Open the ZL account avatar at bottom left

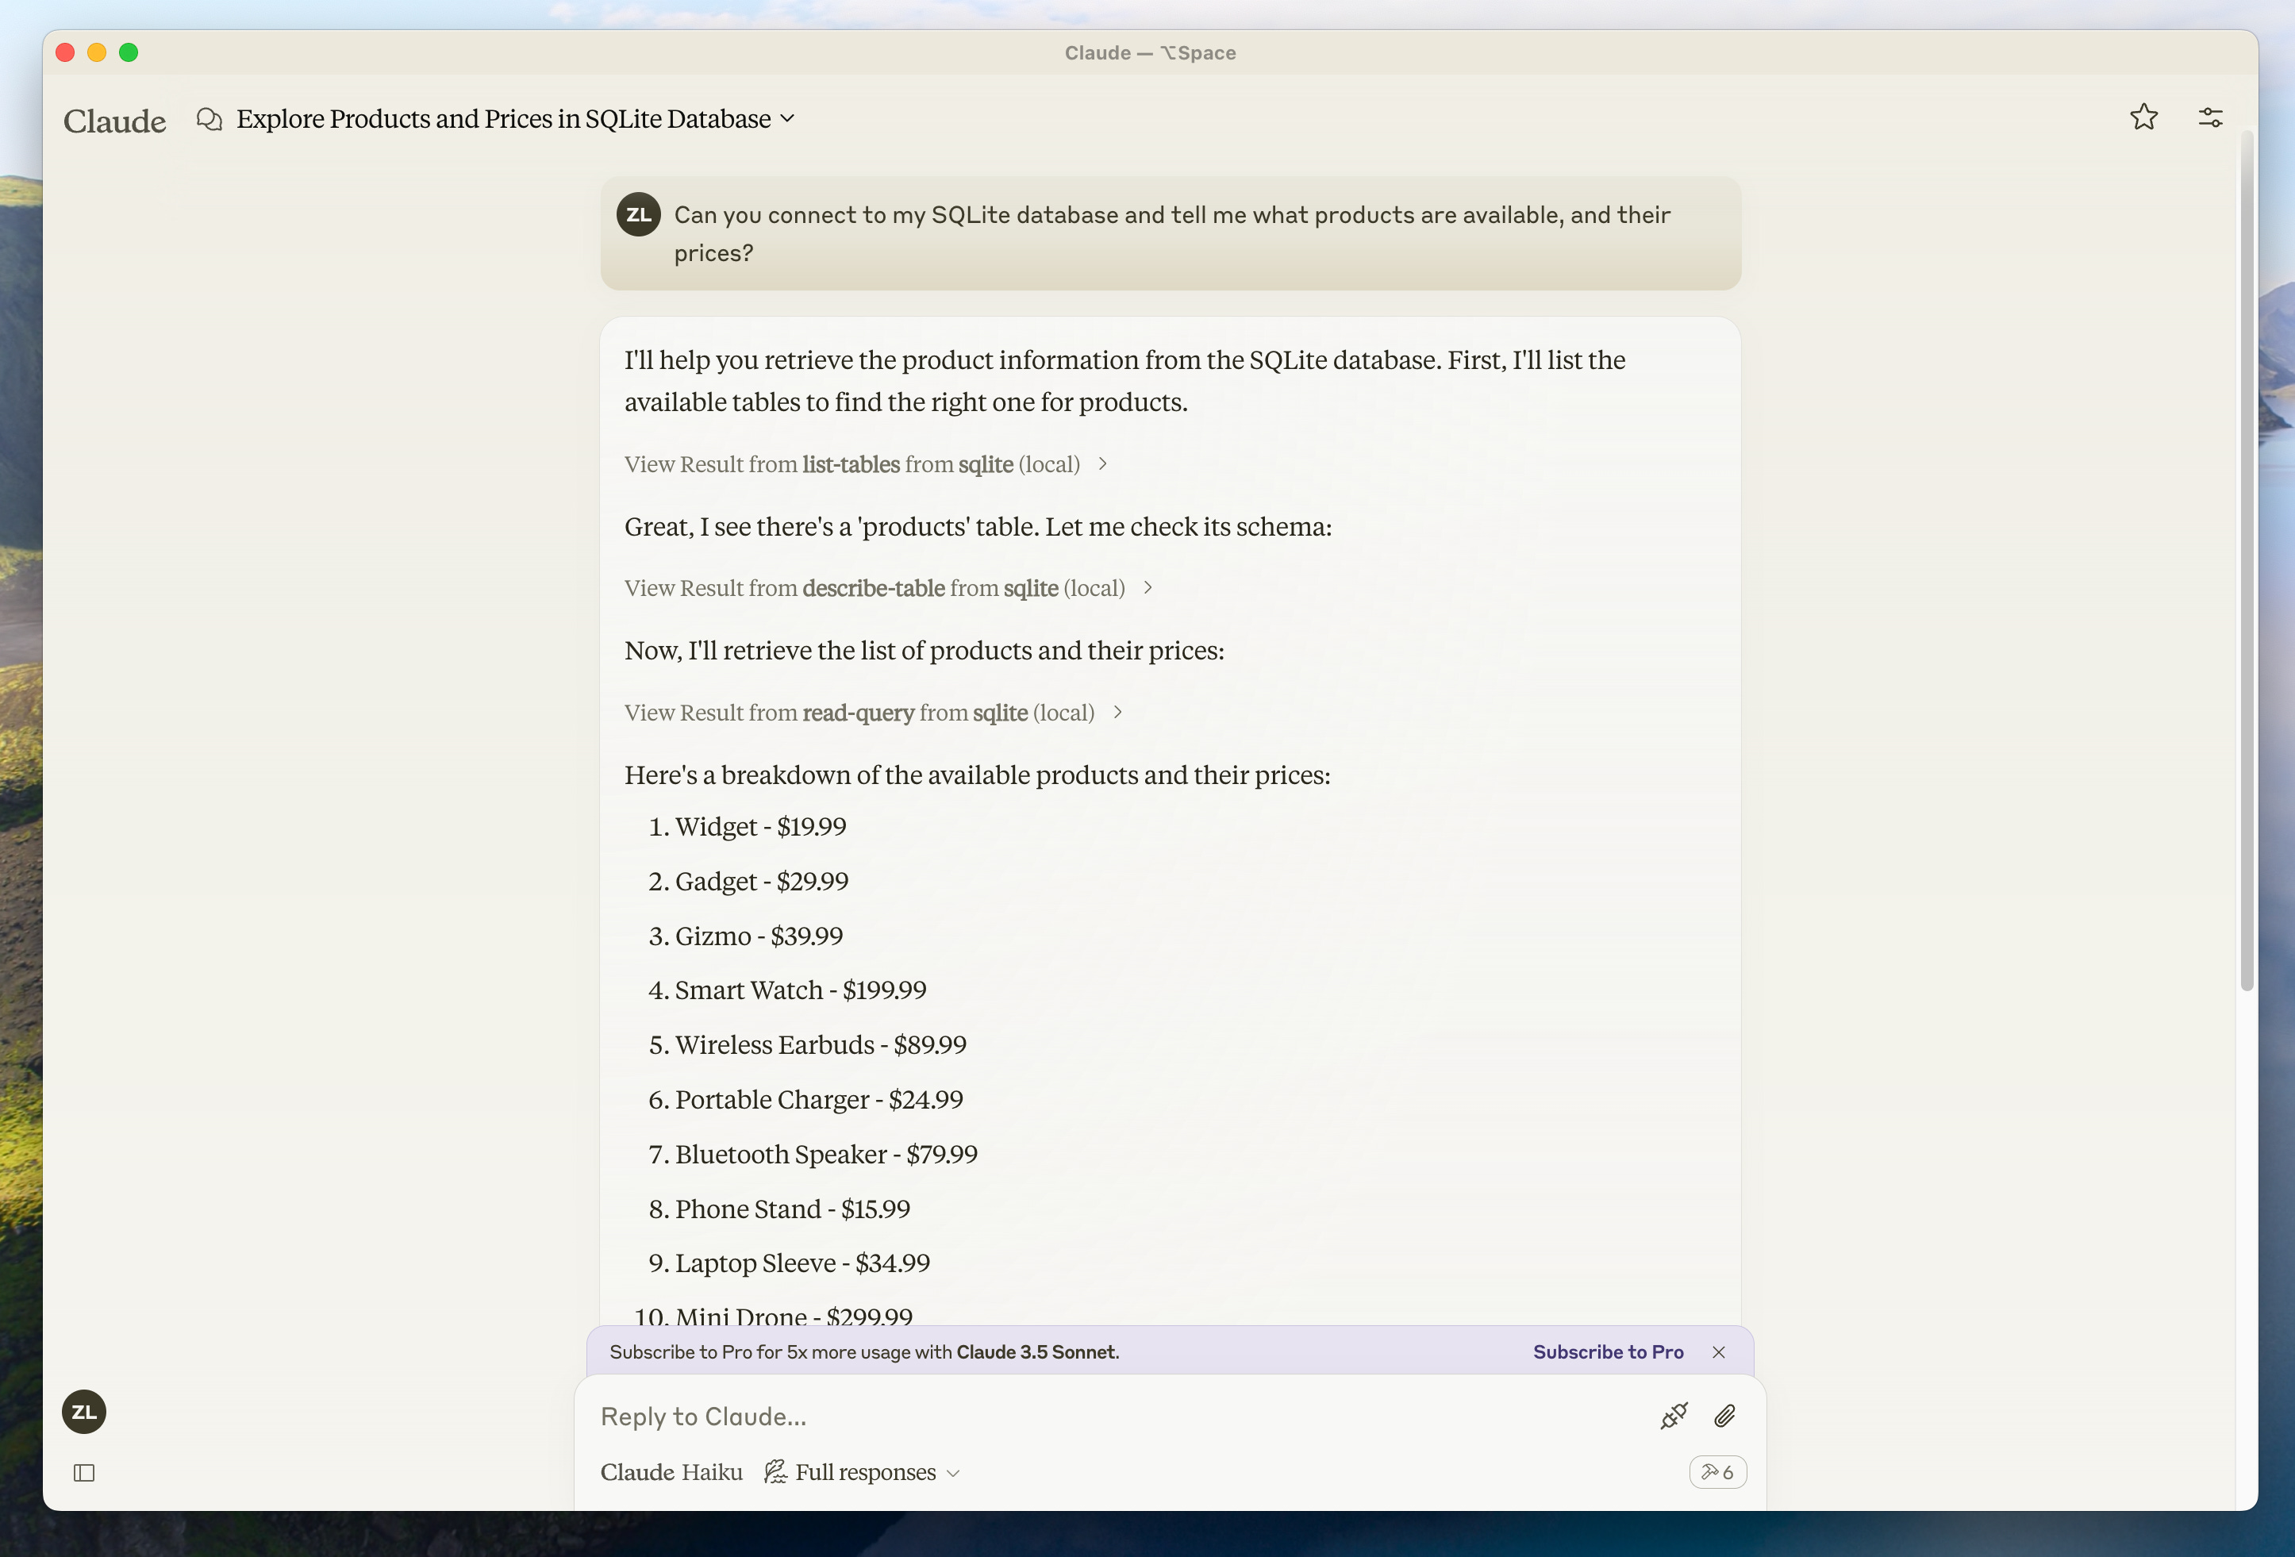84,1412
